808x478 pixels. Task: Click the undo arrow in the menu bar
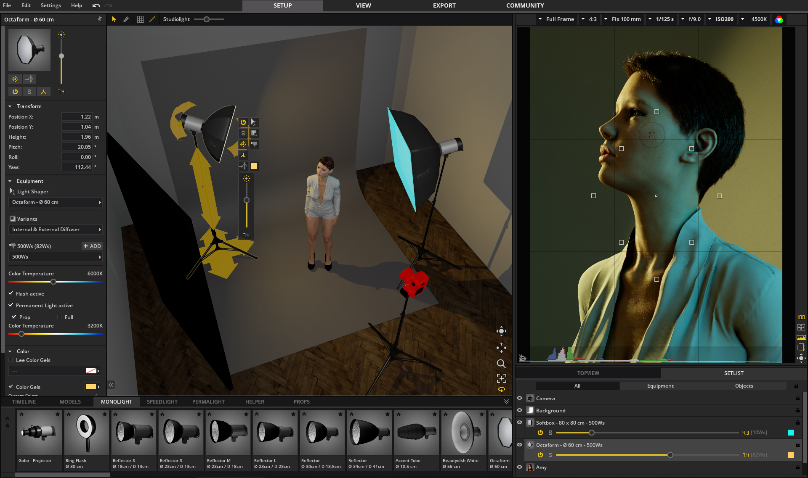pyautogui.click(x=96, y=5)
